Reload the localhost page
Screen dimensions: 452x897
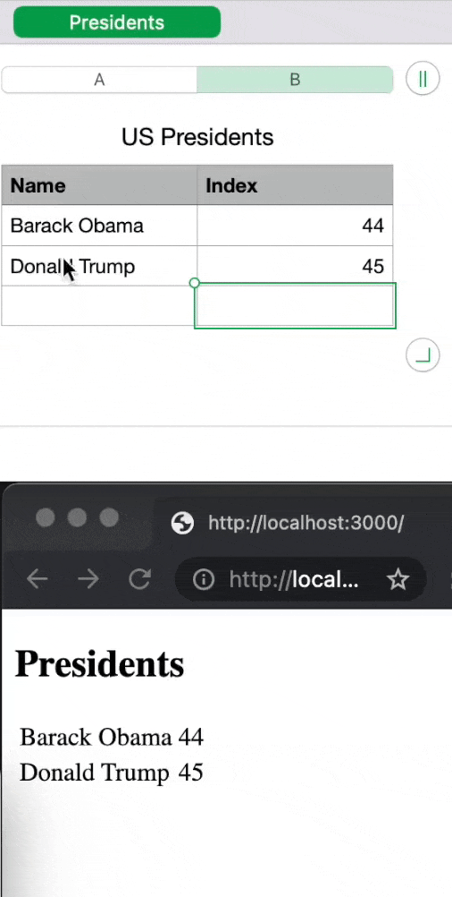[139, 579]
